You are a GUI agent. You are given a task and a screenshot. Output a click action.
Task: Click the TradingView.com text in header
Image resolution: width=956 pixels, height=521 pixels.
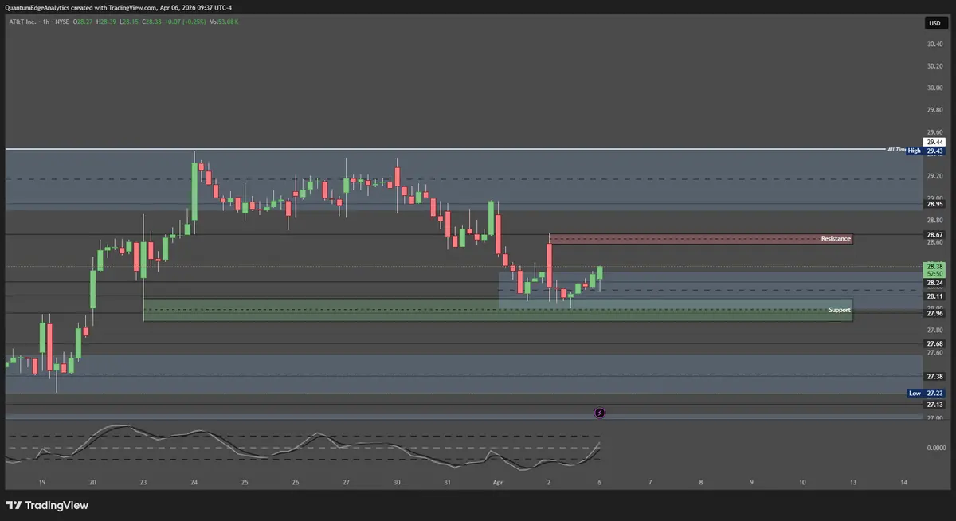131,8
